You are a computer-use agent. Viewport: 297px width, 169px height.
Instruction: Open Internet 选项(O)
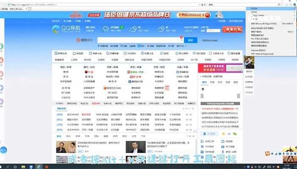271,50
